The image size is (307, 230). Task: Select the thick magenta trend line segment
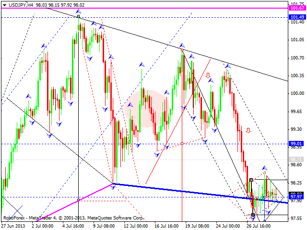pyautogui.click(x=75, y=202)
